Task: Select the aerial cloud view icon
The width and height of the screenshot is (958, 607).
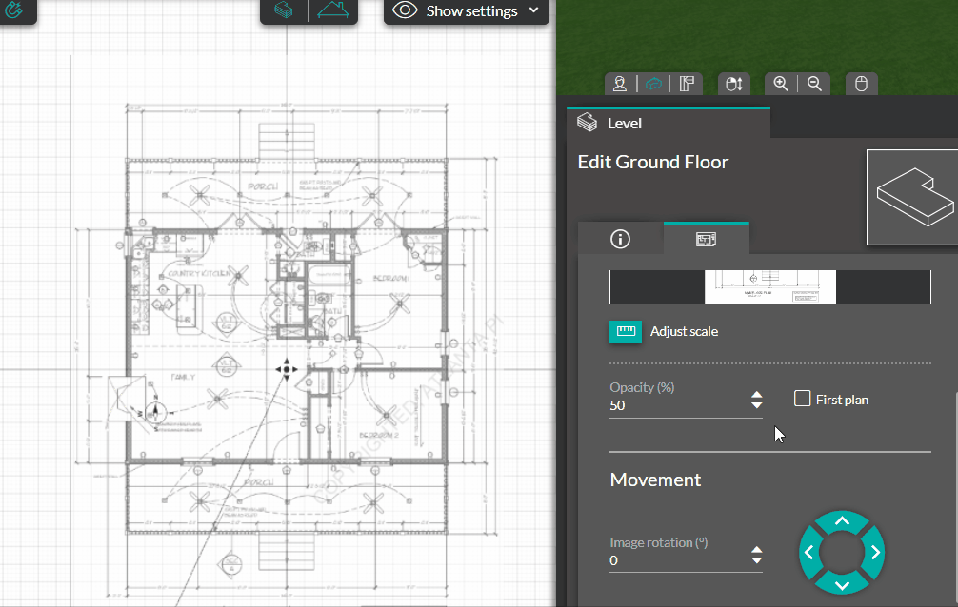Action: (x=653, y=84)
